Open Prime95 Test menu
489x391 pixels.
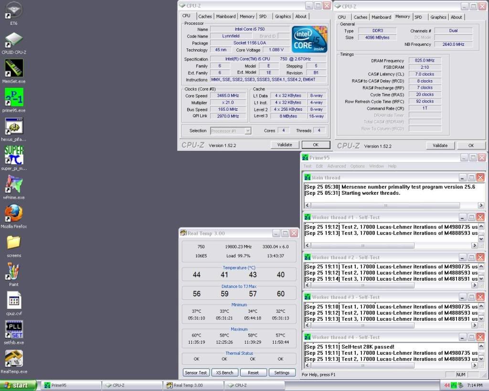pyautogui.click(x=308, y=166)
